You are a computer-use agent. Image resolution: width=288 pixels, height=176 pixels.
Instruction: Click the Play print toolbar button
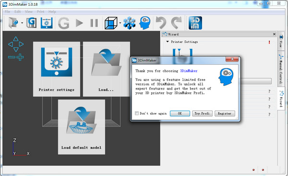(79, 23)
